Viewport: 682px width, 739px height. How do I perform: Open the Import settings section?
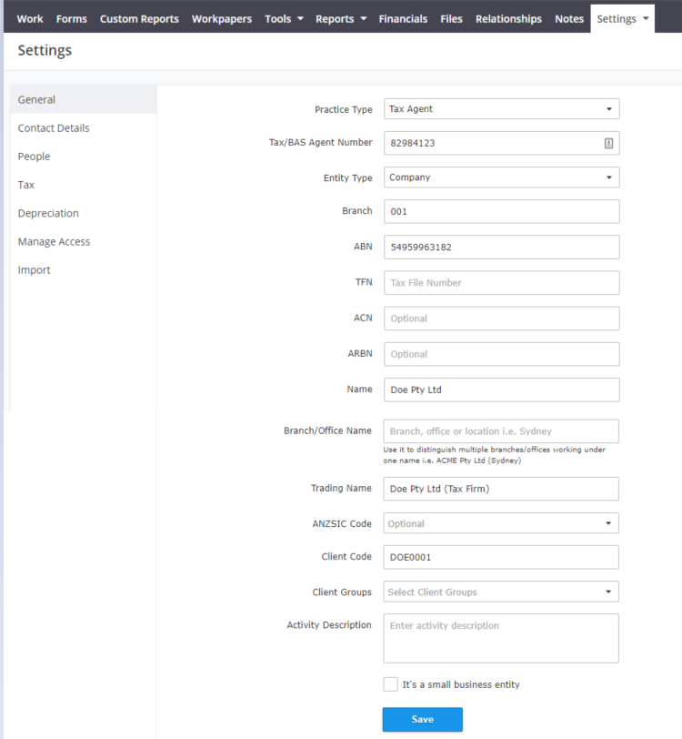coord(34,269)
